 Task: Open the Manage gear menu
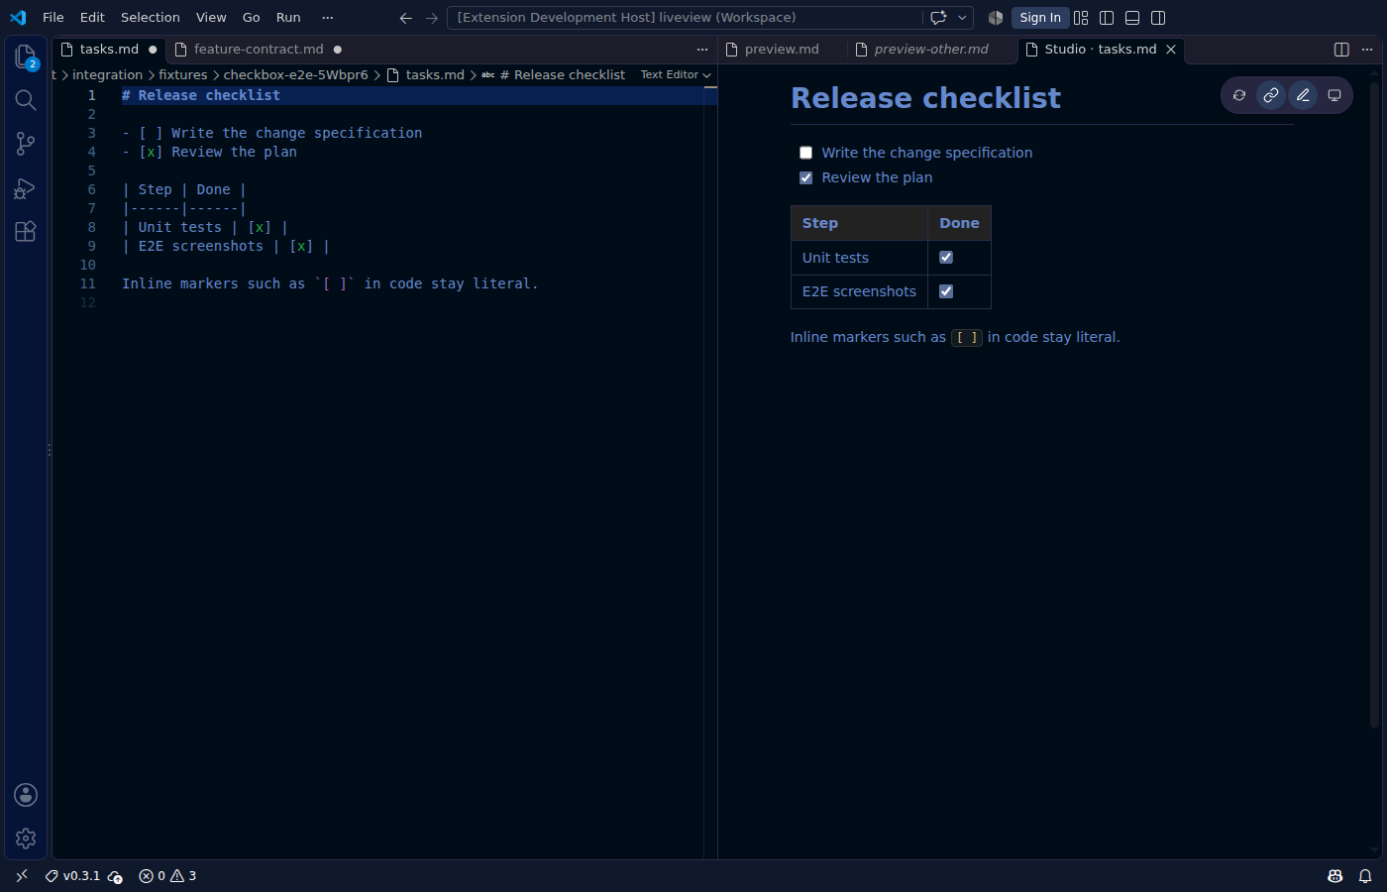pyautogui.click(x=26, y=838)
